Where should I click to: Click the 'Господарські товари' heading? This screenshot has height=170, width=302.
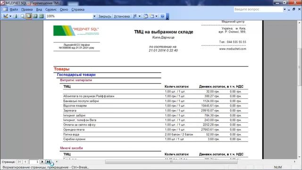pos(76,75)
